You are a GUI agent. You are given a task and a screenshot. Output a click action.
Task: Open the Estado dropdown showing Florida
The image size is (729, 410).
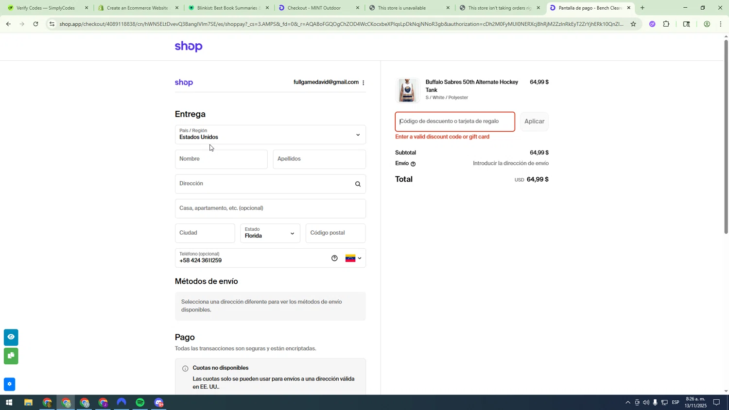click(x=270, y=233)
